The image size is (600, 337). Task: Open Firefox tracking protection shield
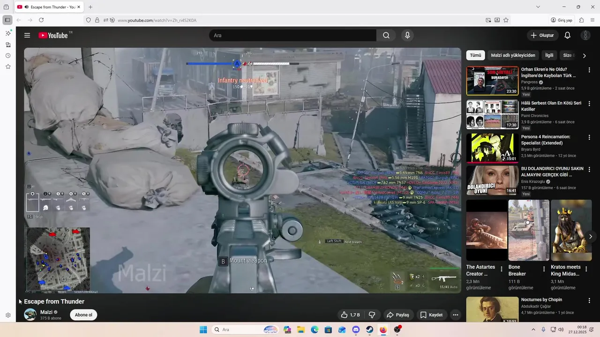(88, 20)
